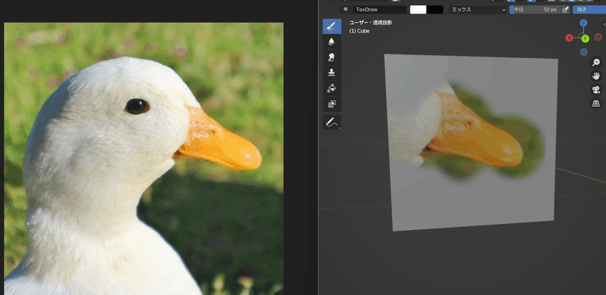Switch perspective/orthographic with grid icon
This screenshot has height=295, width=606.
coord(596,103)
